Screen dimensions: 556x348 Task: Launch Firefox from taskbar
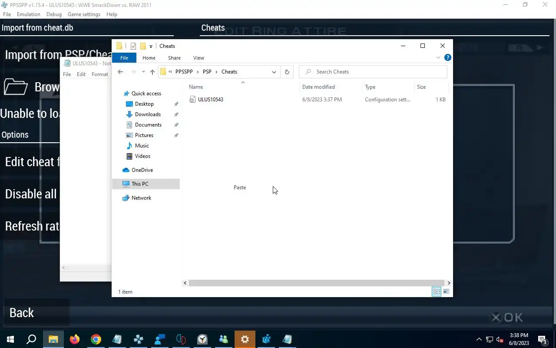(75, 339)
